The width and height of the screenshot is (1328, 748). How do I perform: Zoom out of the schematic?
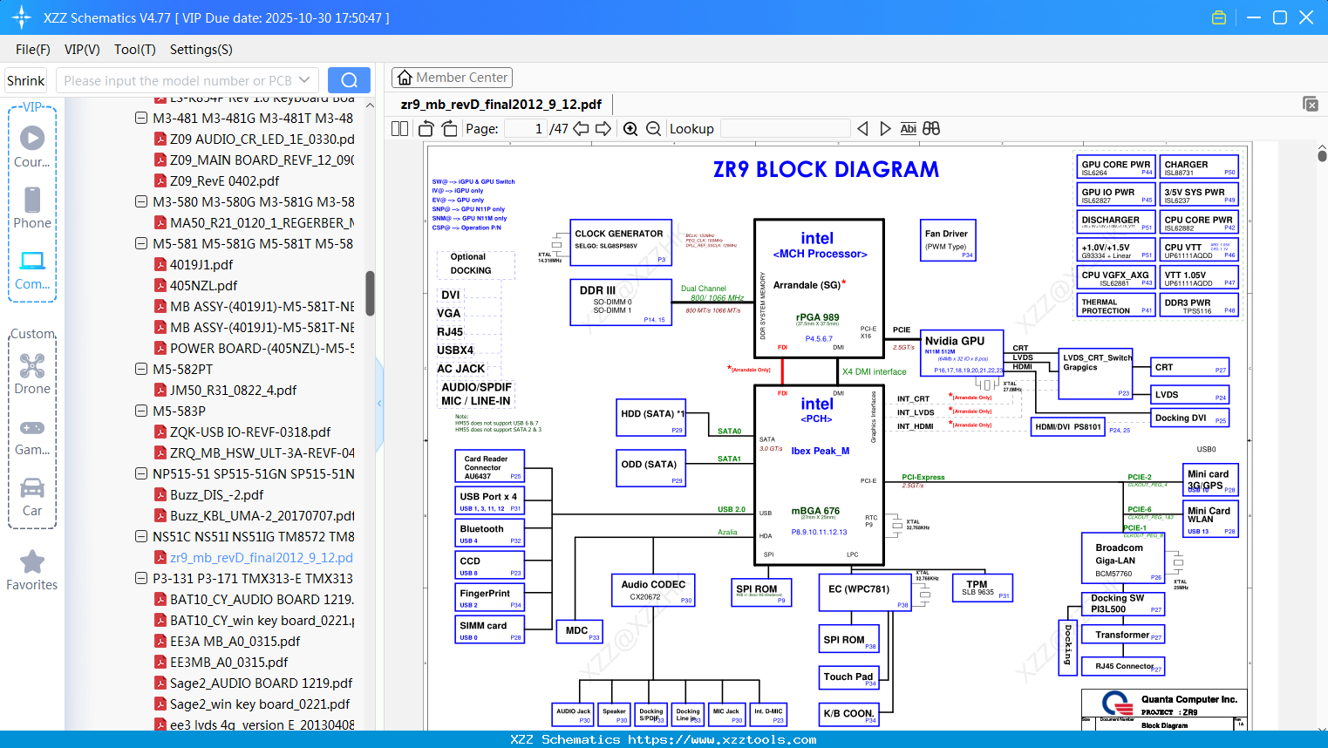[x=653, y=128]
